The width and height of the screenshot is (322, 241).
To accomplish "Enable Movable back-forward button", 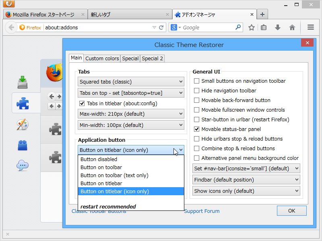I will click(196, 100).
